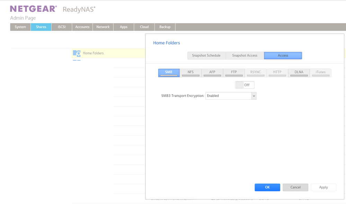Open the Backup menu tab
The image size is (346, 204).
click(x=165, y=27)
